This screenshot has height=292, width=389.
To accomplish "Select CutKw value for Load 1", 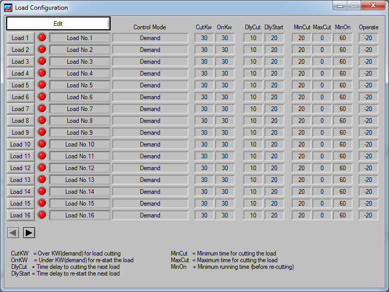I will click(x=204, y=38).
